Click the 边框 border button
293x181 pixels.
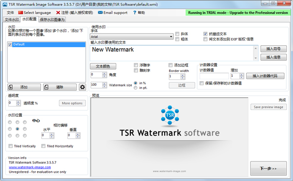pyautogui.click(x=182, y=85)
